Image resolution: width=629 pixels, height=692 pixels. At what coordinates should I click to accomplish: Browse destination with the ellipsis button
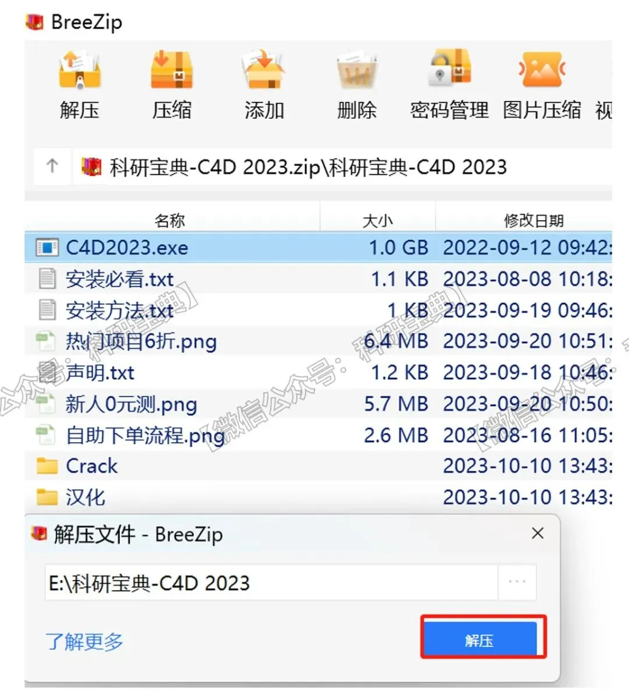point(517,582)
